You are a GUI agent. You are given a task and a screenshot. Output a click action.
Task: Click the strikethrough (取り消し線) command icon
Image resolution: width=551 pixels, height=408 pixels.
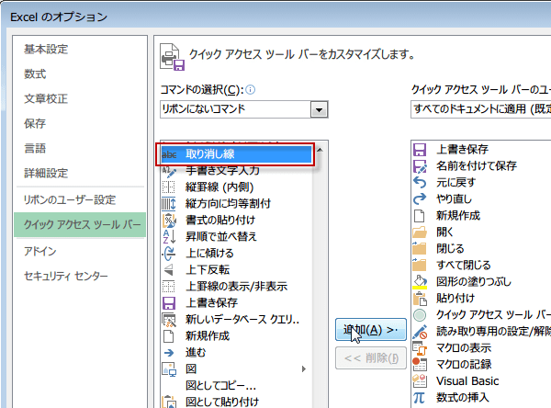click(169, 154)
